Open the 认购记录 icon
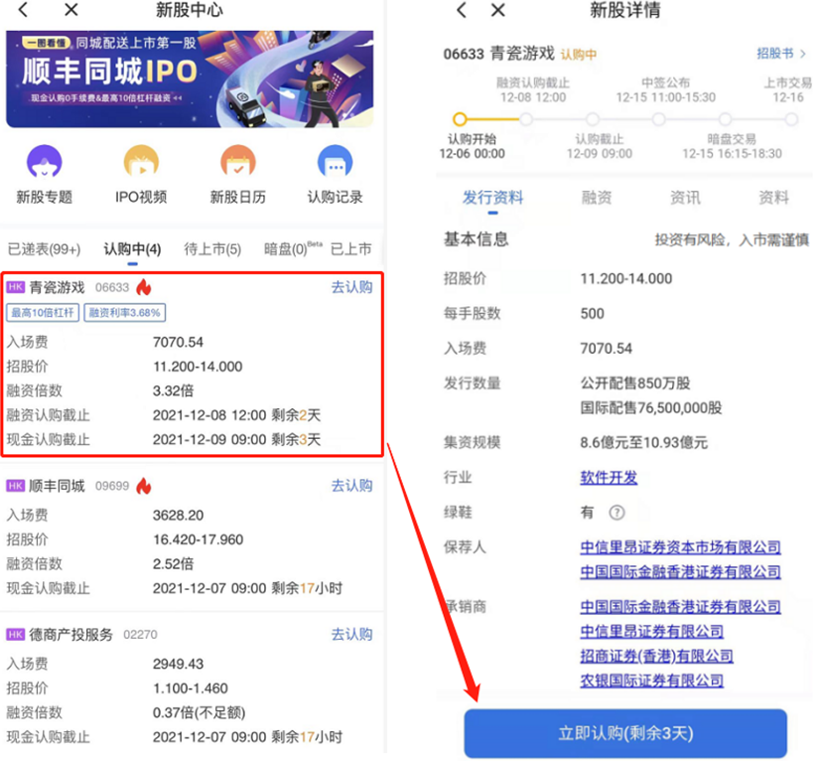The width and height of the screenshot is (818, 761). 335,161
